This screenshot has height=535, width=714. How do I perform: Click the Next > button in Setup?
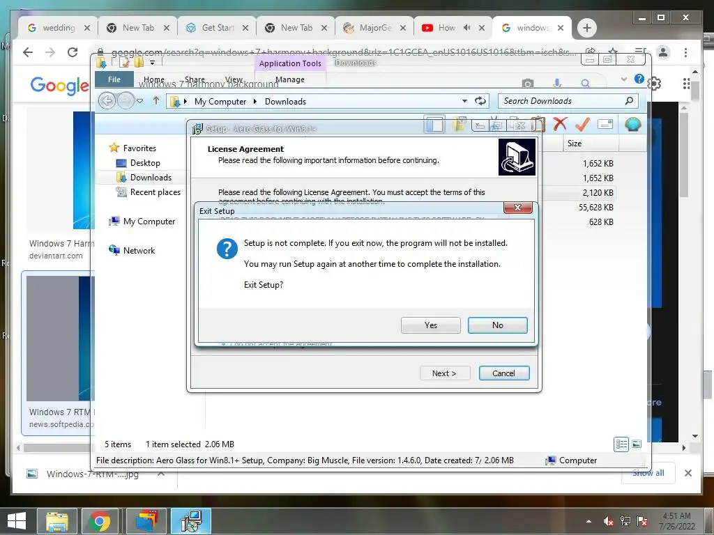point(444,373)
